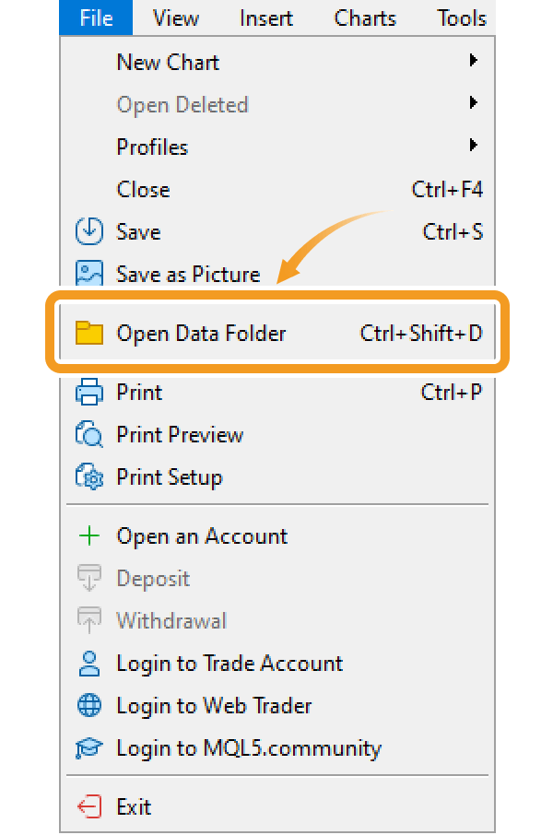The width and height of the screenshot is (553, 835).
Task: Select the Login to Web Trader entry
Action: (x=214, y=706)
